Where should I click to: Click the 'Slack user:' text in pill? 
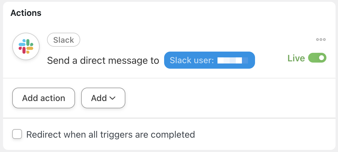click(x=192, y=60)
